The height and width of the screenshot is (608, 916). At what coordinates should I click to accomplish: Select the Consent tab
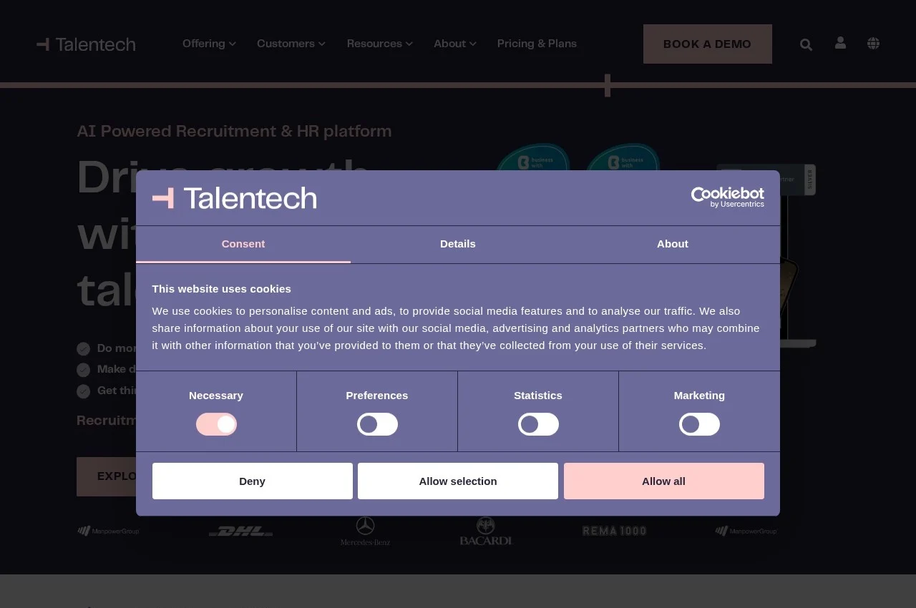[x=243, y=244]
